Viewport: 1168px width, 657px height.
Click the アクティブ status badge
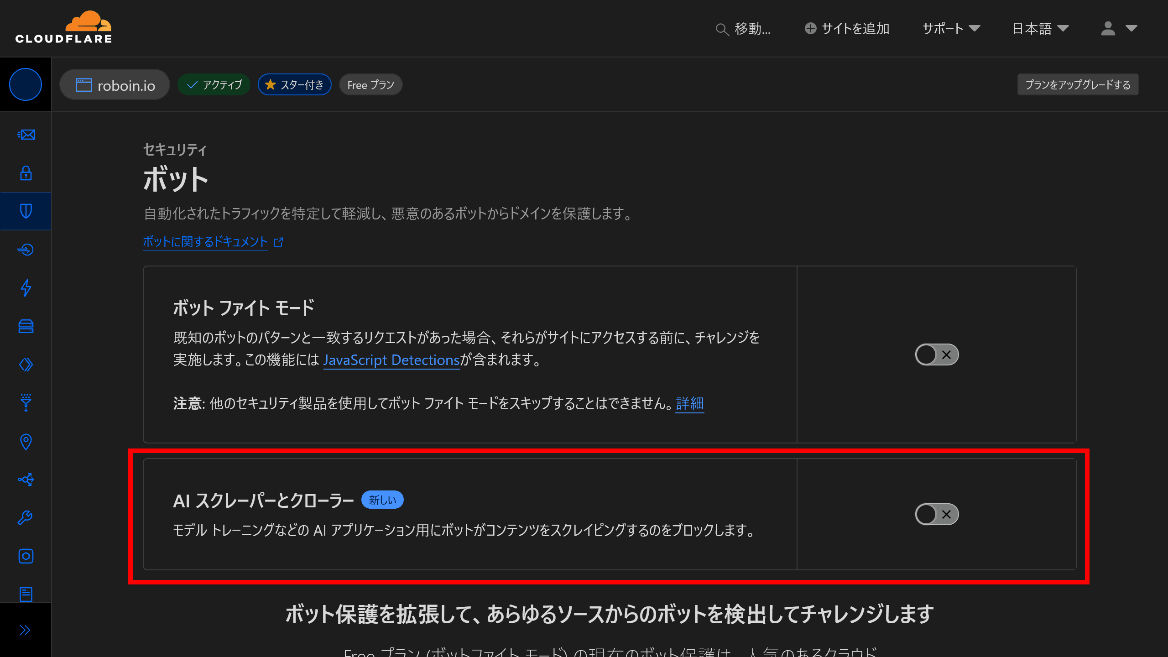(214, 84)
